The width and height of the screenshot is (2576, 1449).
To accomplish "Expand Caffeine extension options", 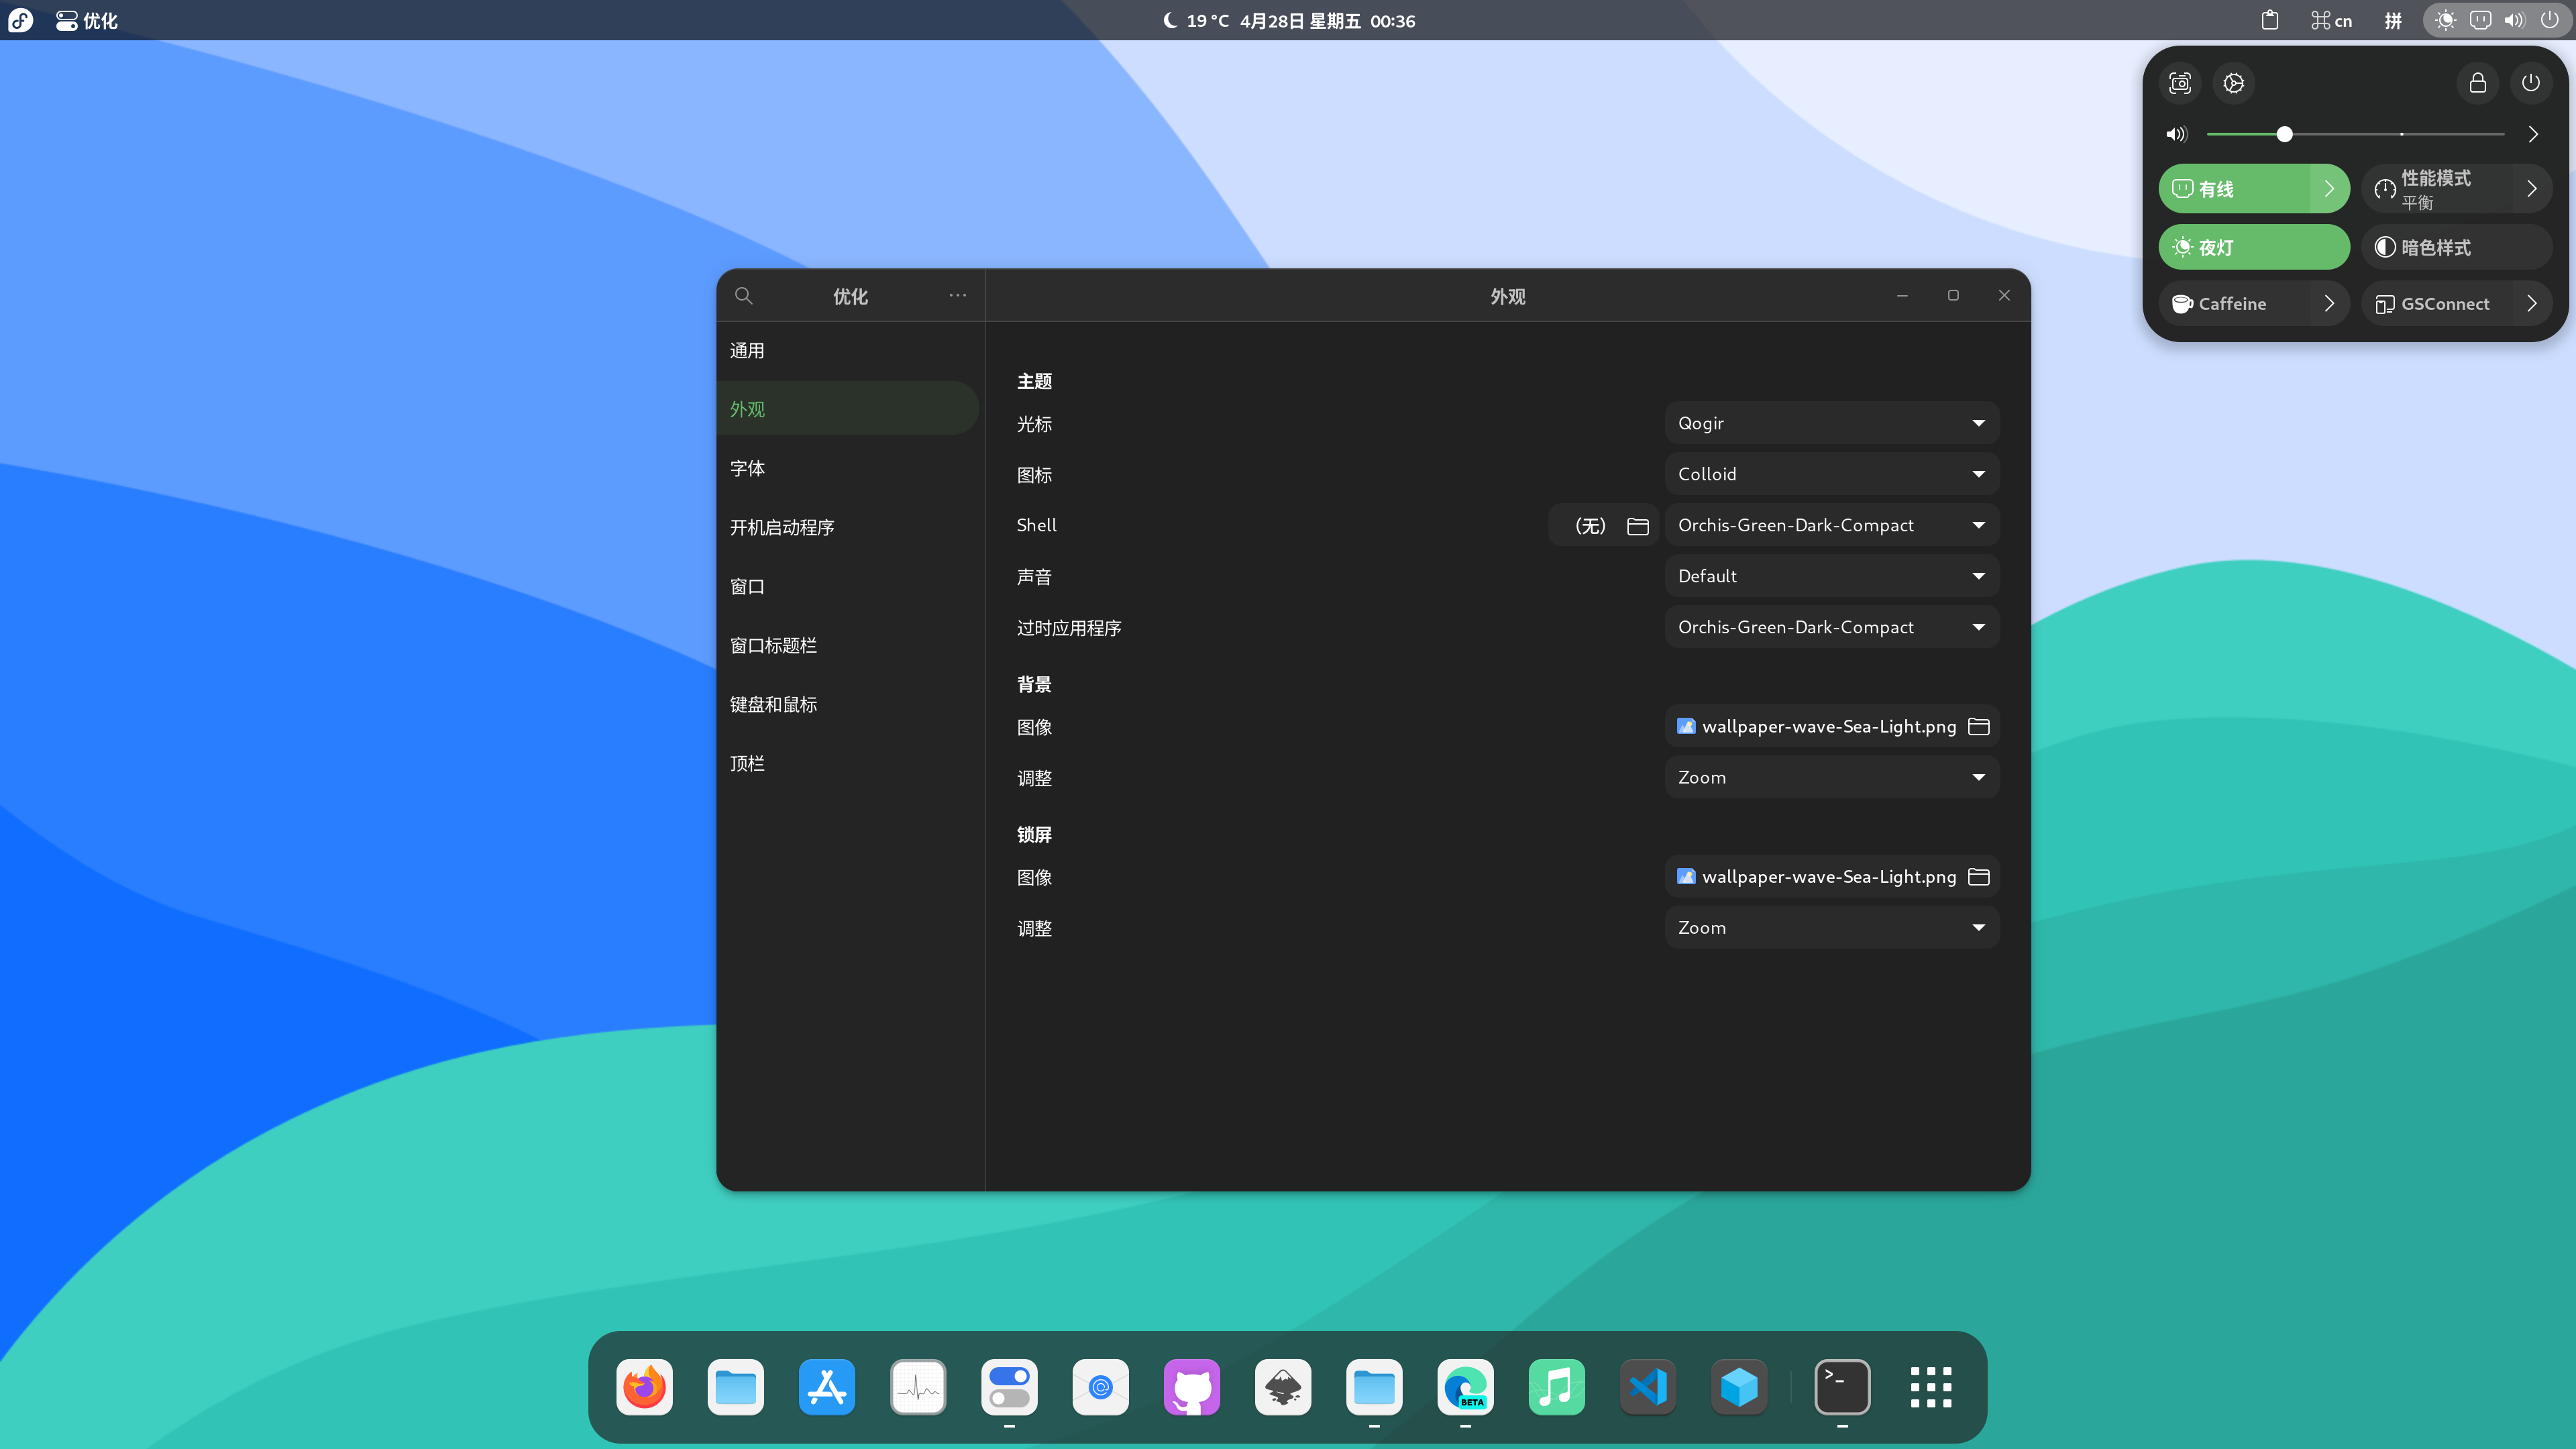I will coord(2330,303).
